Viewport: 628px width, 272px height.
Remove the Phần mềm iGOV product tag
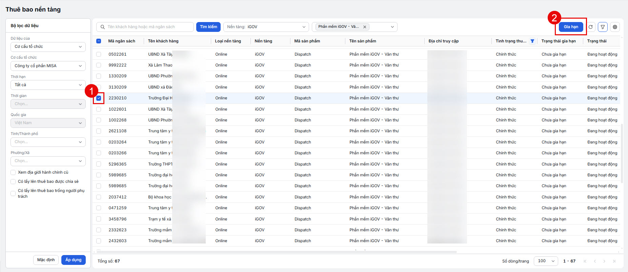tap(365, 27)
